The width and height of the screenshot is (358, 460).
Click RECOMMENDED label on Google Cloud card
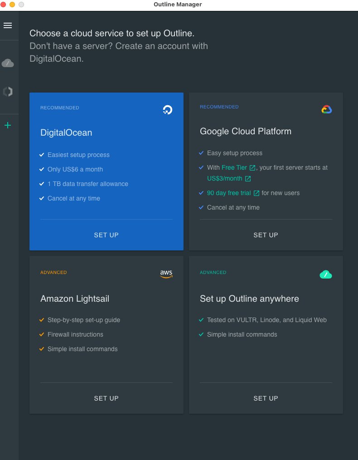219,107
